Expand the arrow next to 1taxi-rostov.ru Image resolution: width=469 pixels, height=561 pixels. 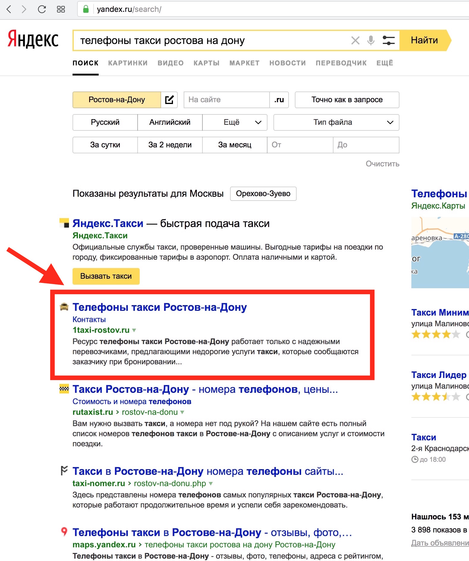click(134, 330)
